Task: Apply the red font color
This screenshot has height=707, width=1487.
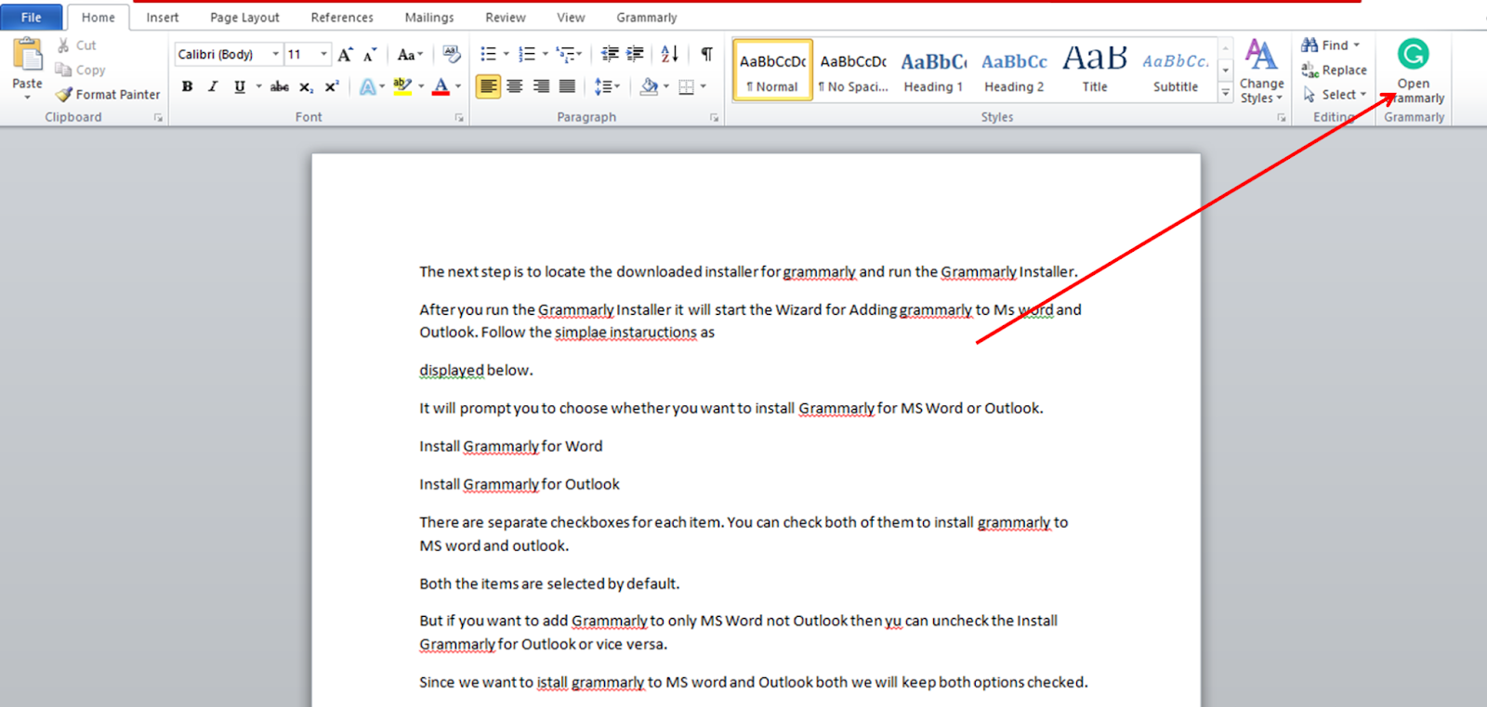Action: pos(441,86)
